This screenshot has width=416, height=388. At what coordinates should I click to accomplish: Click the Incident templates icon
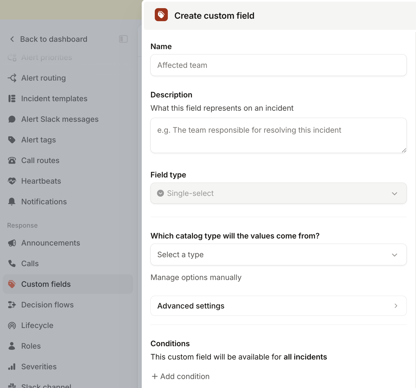12,98
